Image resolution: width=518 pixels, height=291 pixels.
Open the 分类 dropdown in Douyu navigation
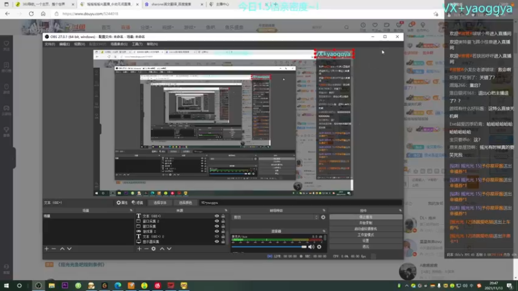click(x=146, y=27)
